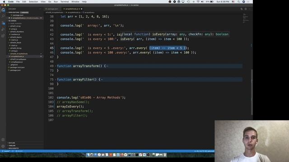Expand the folded arrayFilter function at line 75
This screenshot has height=162, width=289.
tap(56, 80)
